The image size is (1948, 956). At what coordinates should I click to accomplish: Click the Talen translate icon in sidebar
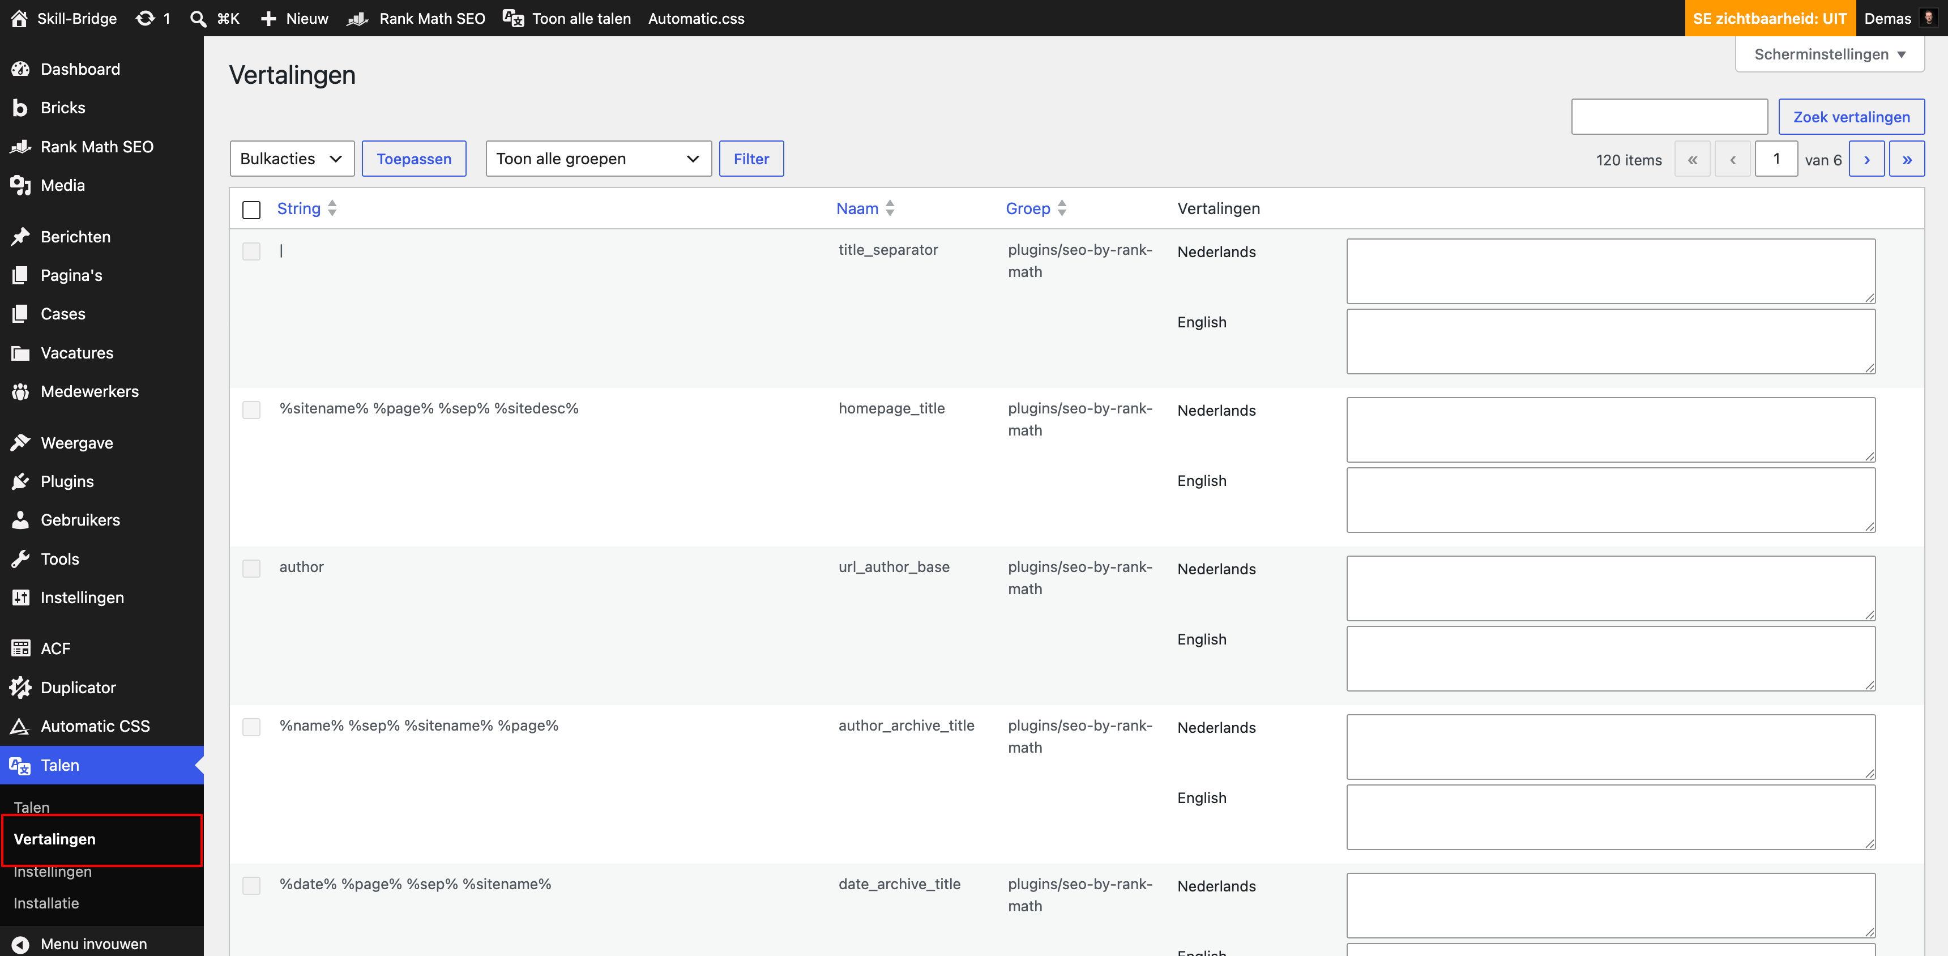pyautogui.click(x=20, y=765)
